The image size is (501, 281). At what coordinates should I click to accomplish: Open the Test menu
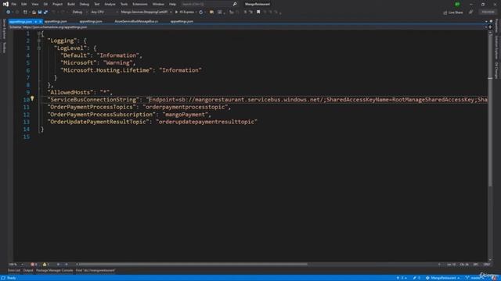(97, 4)
